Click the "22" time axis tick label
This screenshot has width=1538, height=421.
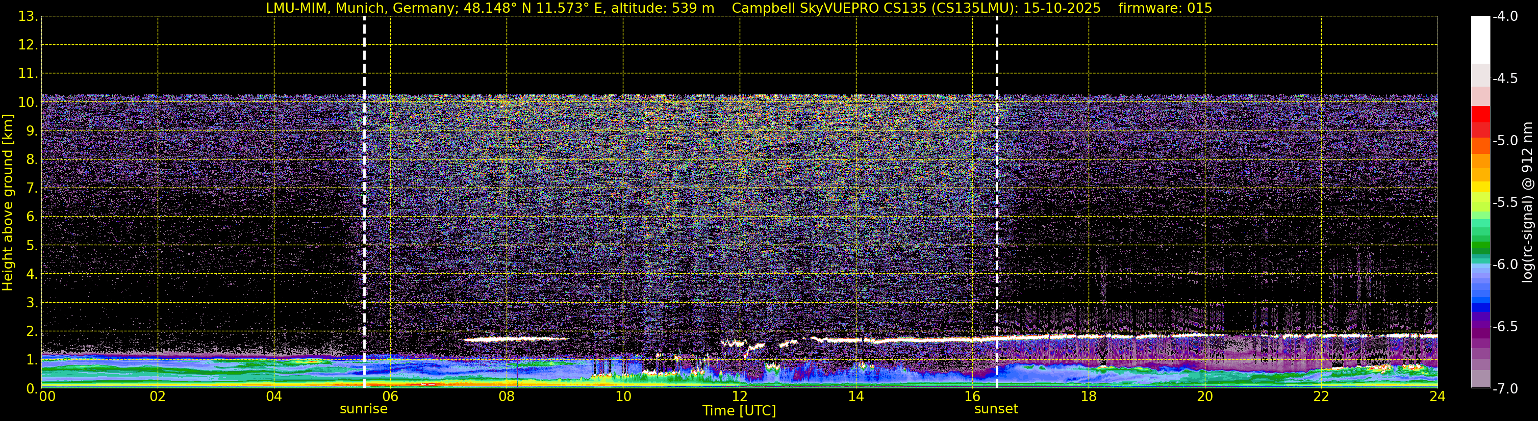[1321, 397]
